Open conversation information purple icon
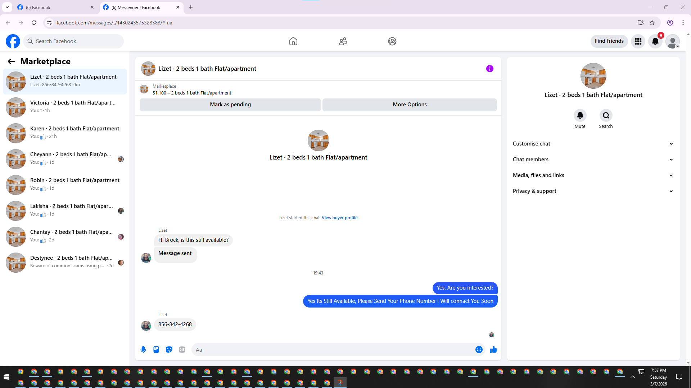The image size is (691, 388). pos(490,69)
